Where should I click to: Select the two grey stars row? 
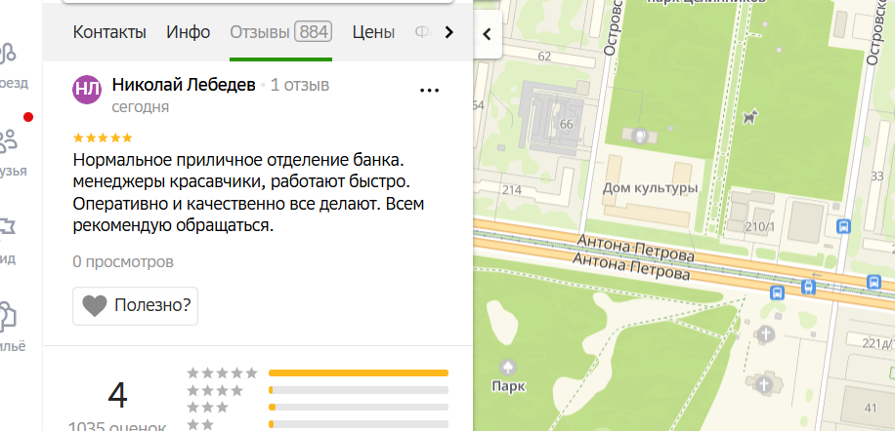[x=200, y=424]
